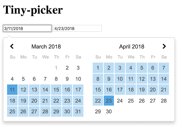Screen dimensions: 182x130
Task: Pick March 31 in the calendar
Action: 78,112
